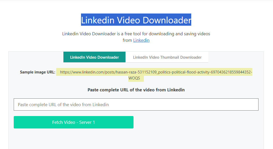Click the Fetch Video - Server 1 button

click(73, 122)
